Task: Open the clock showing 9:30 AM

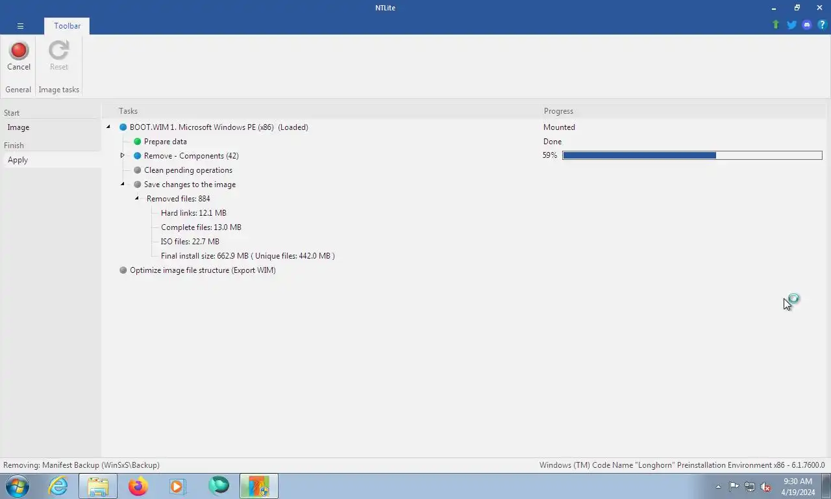Action: pyautogui.click(x=798, y=487)
